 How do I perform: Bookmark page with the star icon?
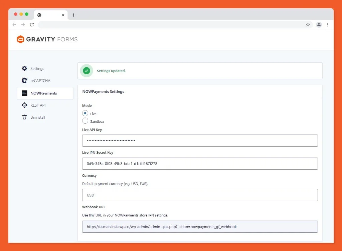(308, 25)
